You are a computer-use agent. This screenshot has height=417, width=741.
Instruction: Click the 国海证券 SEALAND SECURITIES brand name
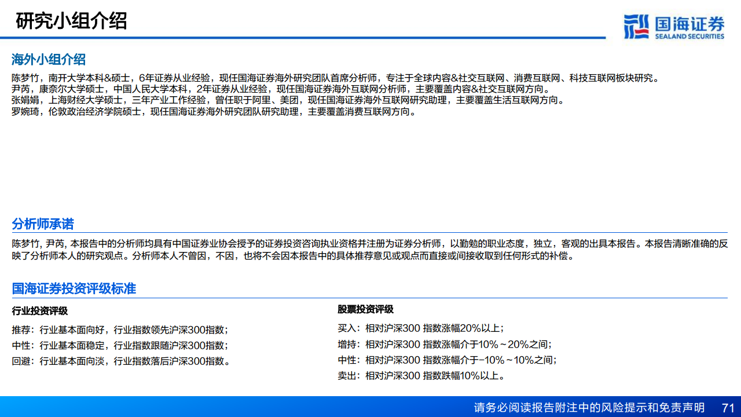689,27
